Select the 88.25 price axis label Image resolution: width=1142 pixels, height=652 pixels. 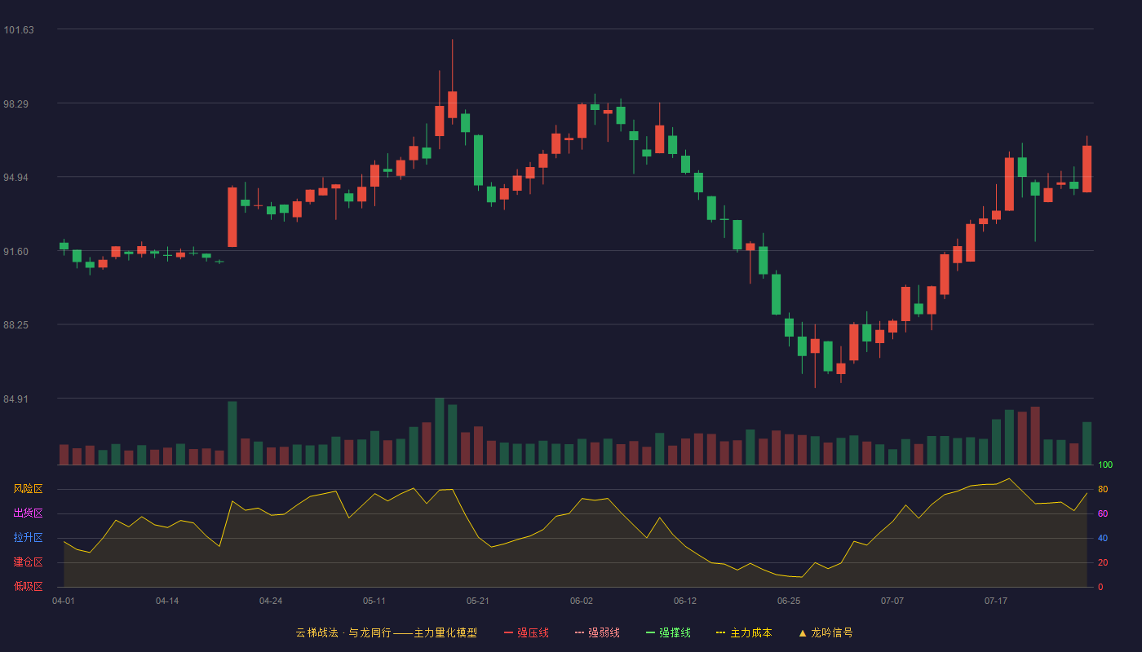[16, 325]
